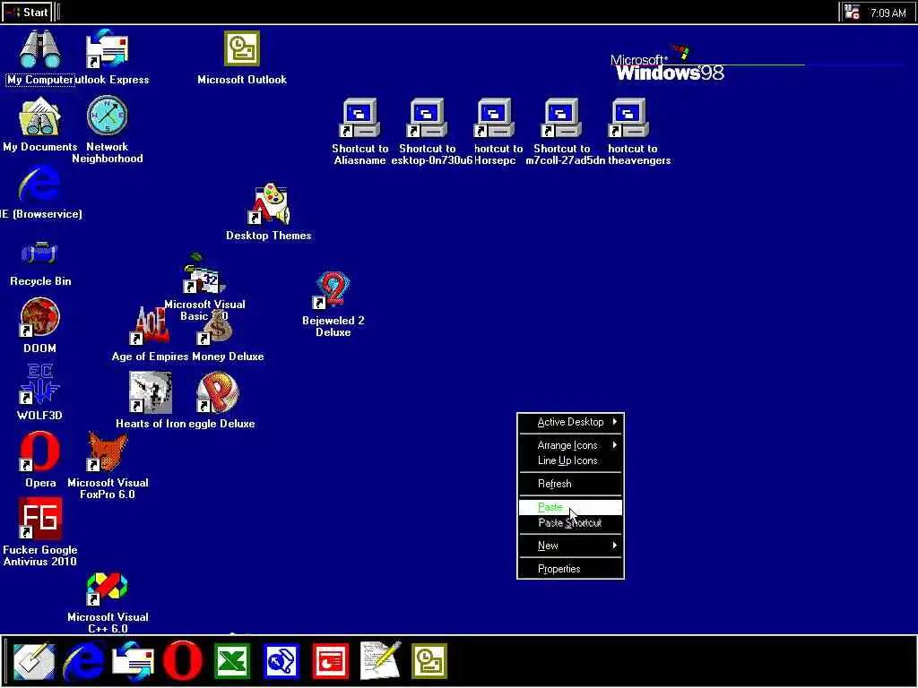Select the DOOM shortcut icon
This screenshot has width=918, height=688.
(x=39, y=318)
